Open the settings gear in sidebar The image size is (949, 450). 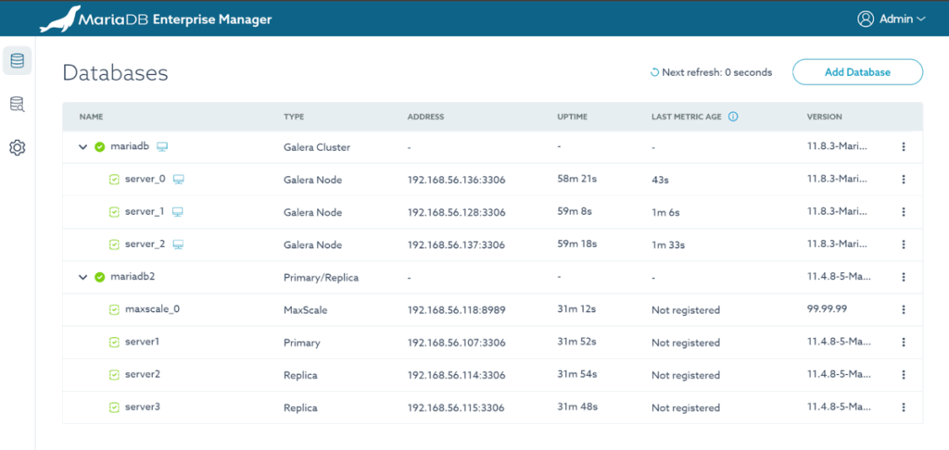(17, 147)
